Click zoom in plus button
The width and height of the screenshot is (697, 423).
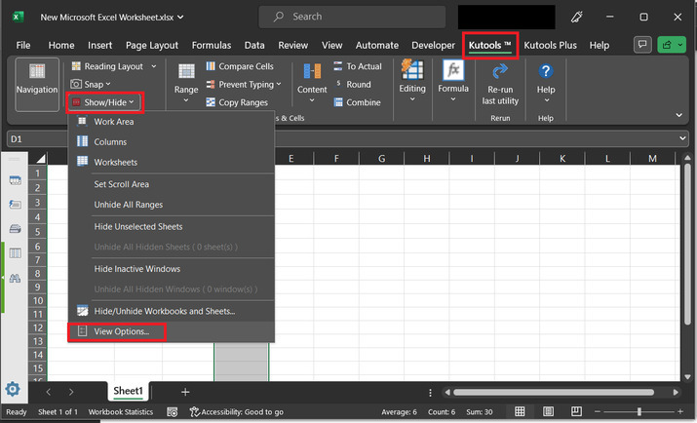coord(680,411)
